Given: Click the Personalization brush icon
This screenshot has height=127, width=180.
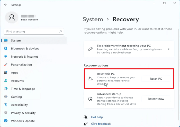Looking at the screenshot, I should click(6, 65).
